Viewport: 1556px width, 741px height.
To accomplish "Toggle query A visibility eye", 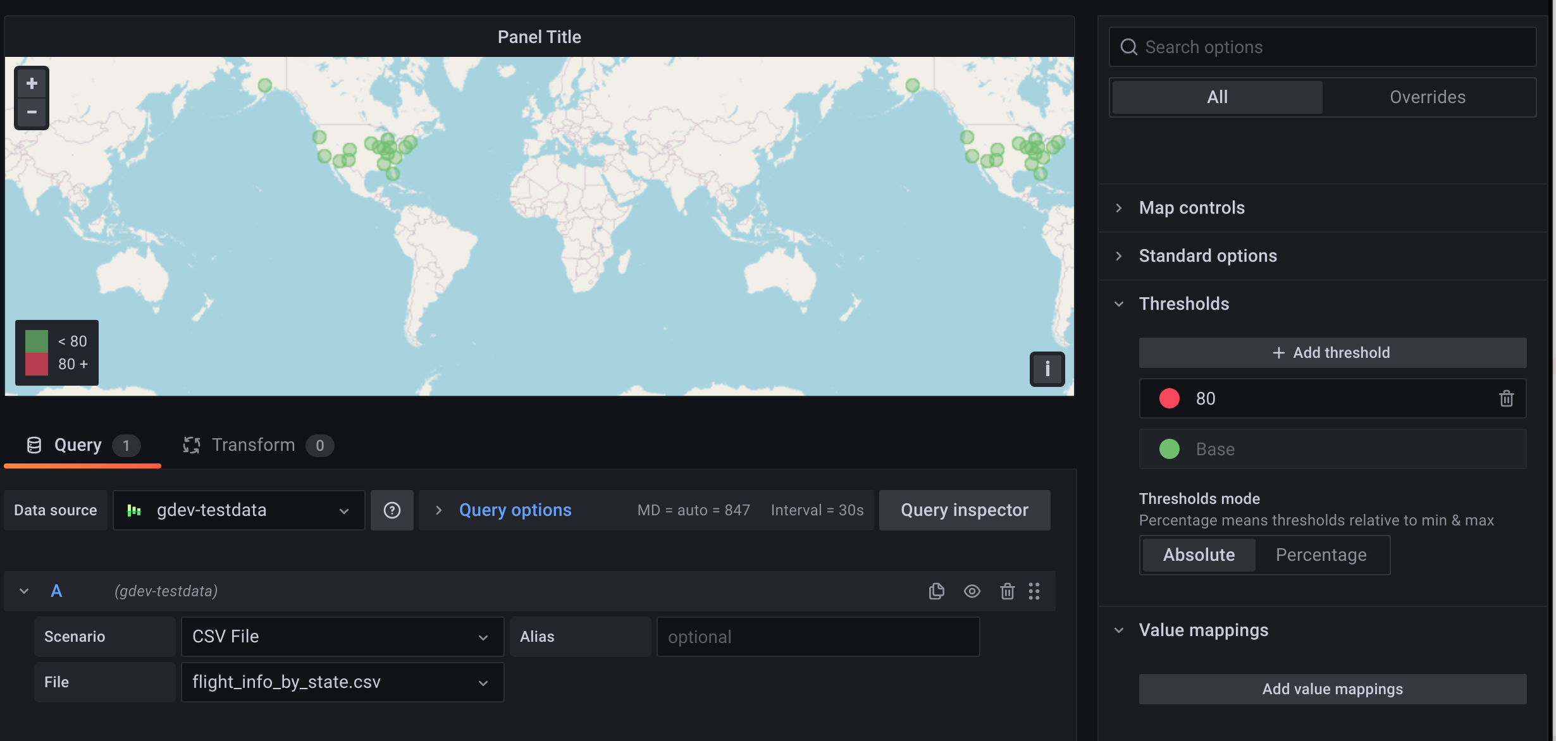I will pyautogui.click(x=972, y=591).
